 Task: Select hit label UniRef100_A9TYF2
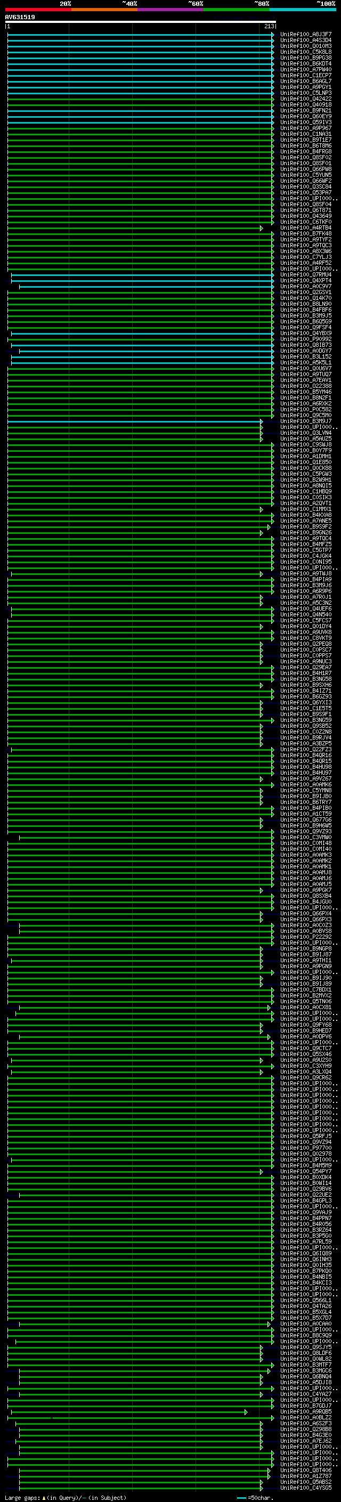[306, 240]
